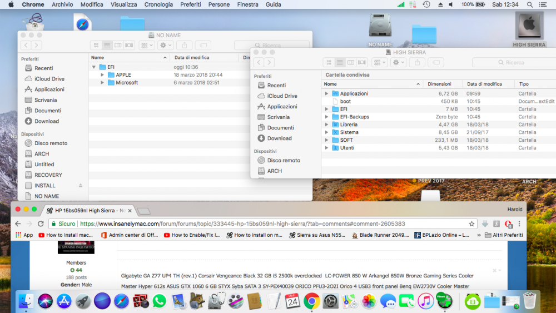Click the Chrome icon in the Dock
556x313 pixels.
312,301
